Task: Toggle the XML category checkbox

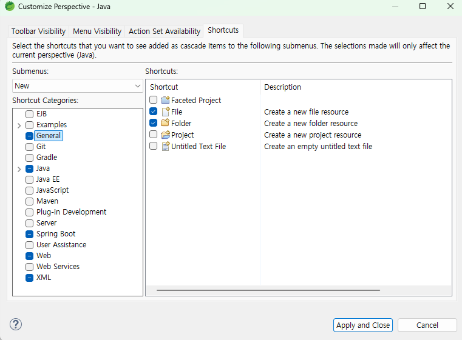Action: click(30, 278)
